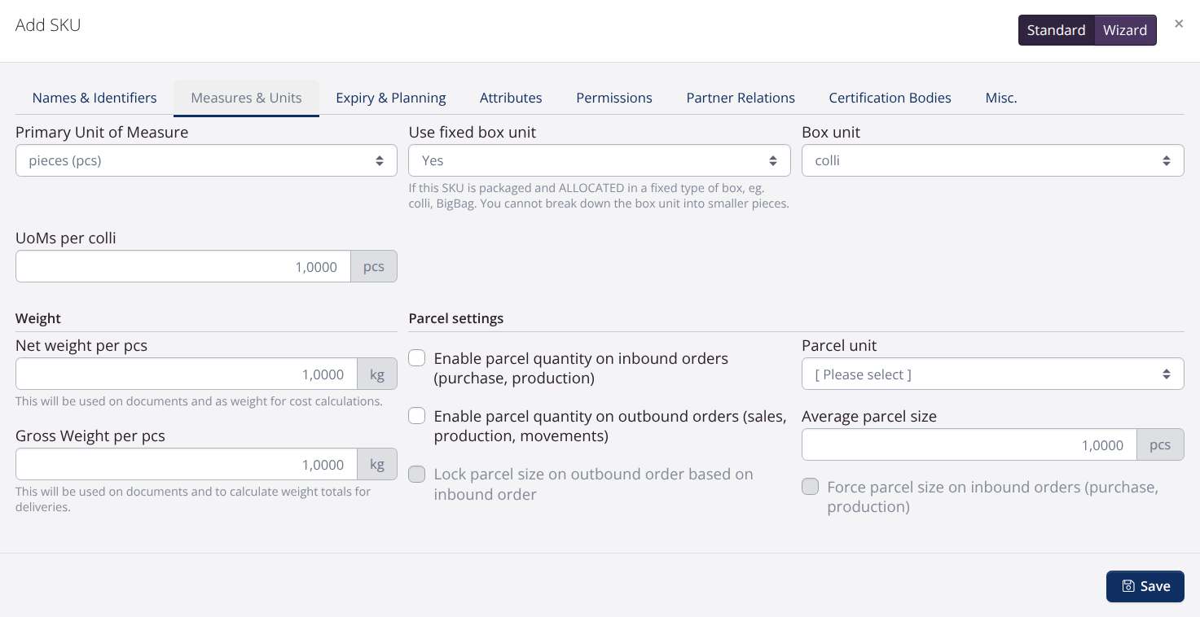Viewport: 1200px width, 617px height.
Task: Close the Add SKU dialog
Action: 1179,24
